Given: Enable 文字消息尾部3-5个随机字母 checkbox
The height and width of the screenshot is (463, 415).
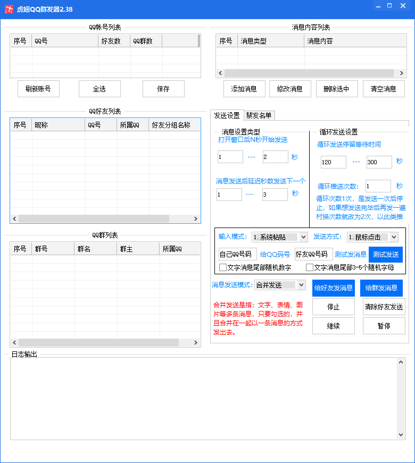Looking at the screenshot, I should click(x=310, y=267).
